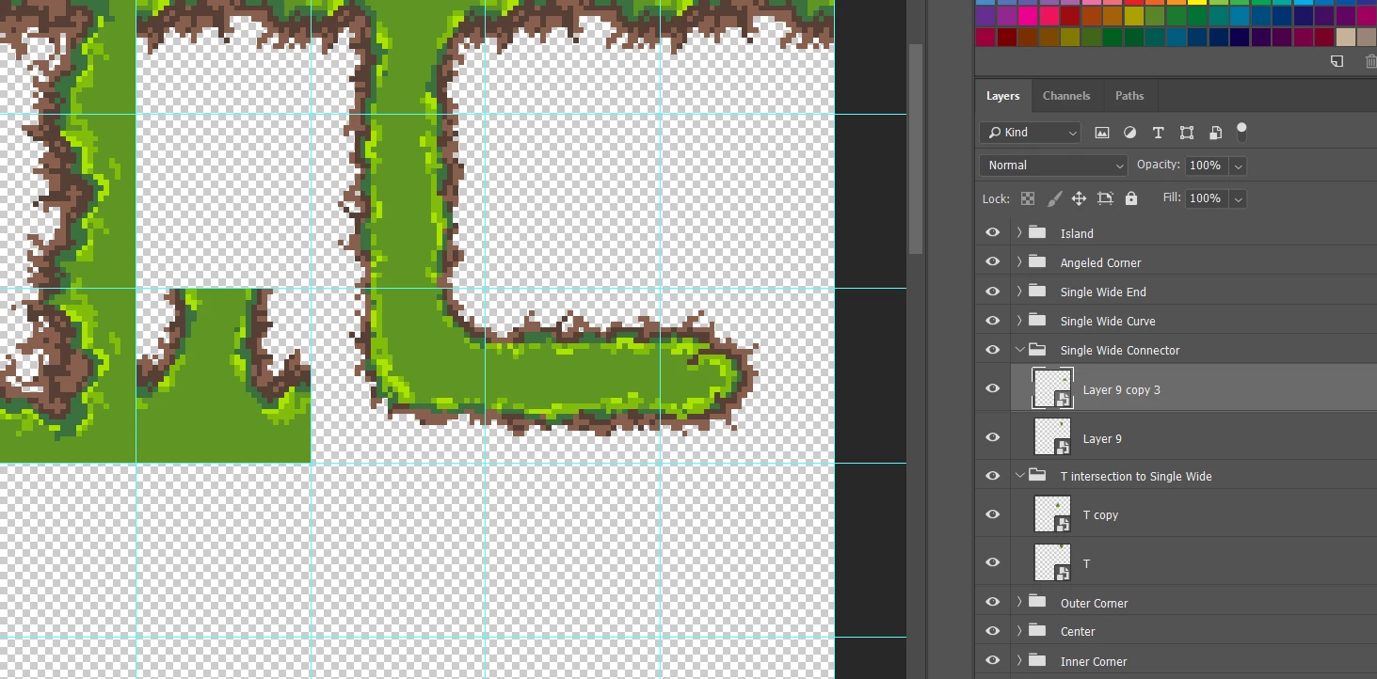Image resolution: width=1377 pixels, height=679 pixels.
Task: Click the lock image pixels brush icon
Action: click(x=1054, y=198)
